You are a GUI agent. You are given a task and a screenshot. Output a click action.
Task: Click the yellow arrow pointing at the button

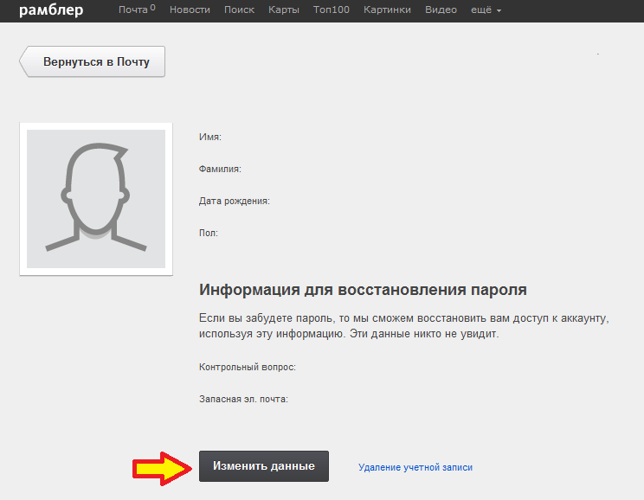(x=161, y=467)
